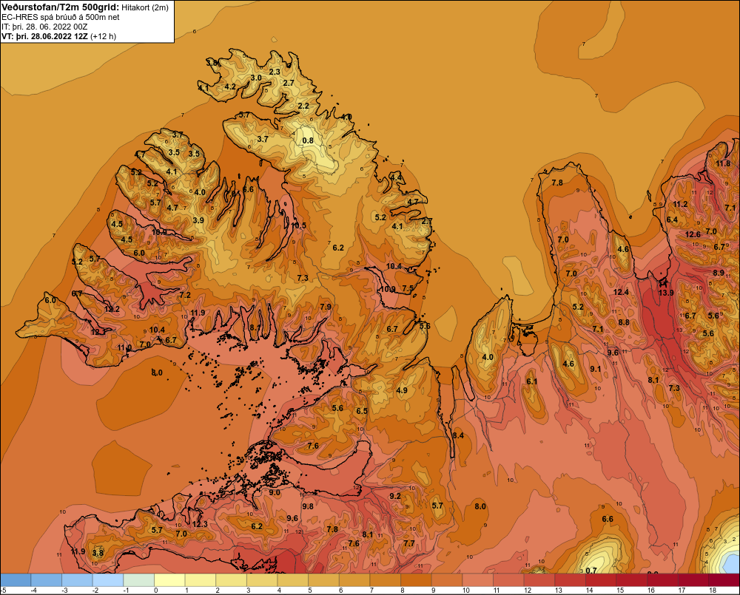Click the temperature value "8.9"
The image size is (740, 595).
coord(719,273)
